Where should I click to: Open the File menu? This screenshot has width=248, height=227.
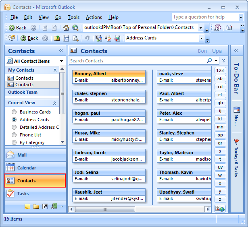pos(14,17)
